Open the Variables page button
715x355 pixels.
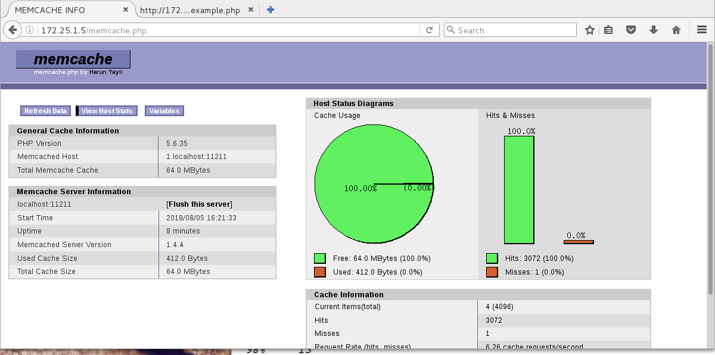[x=164, y=111]
